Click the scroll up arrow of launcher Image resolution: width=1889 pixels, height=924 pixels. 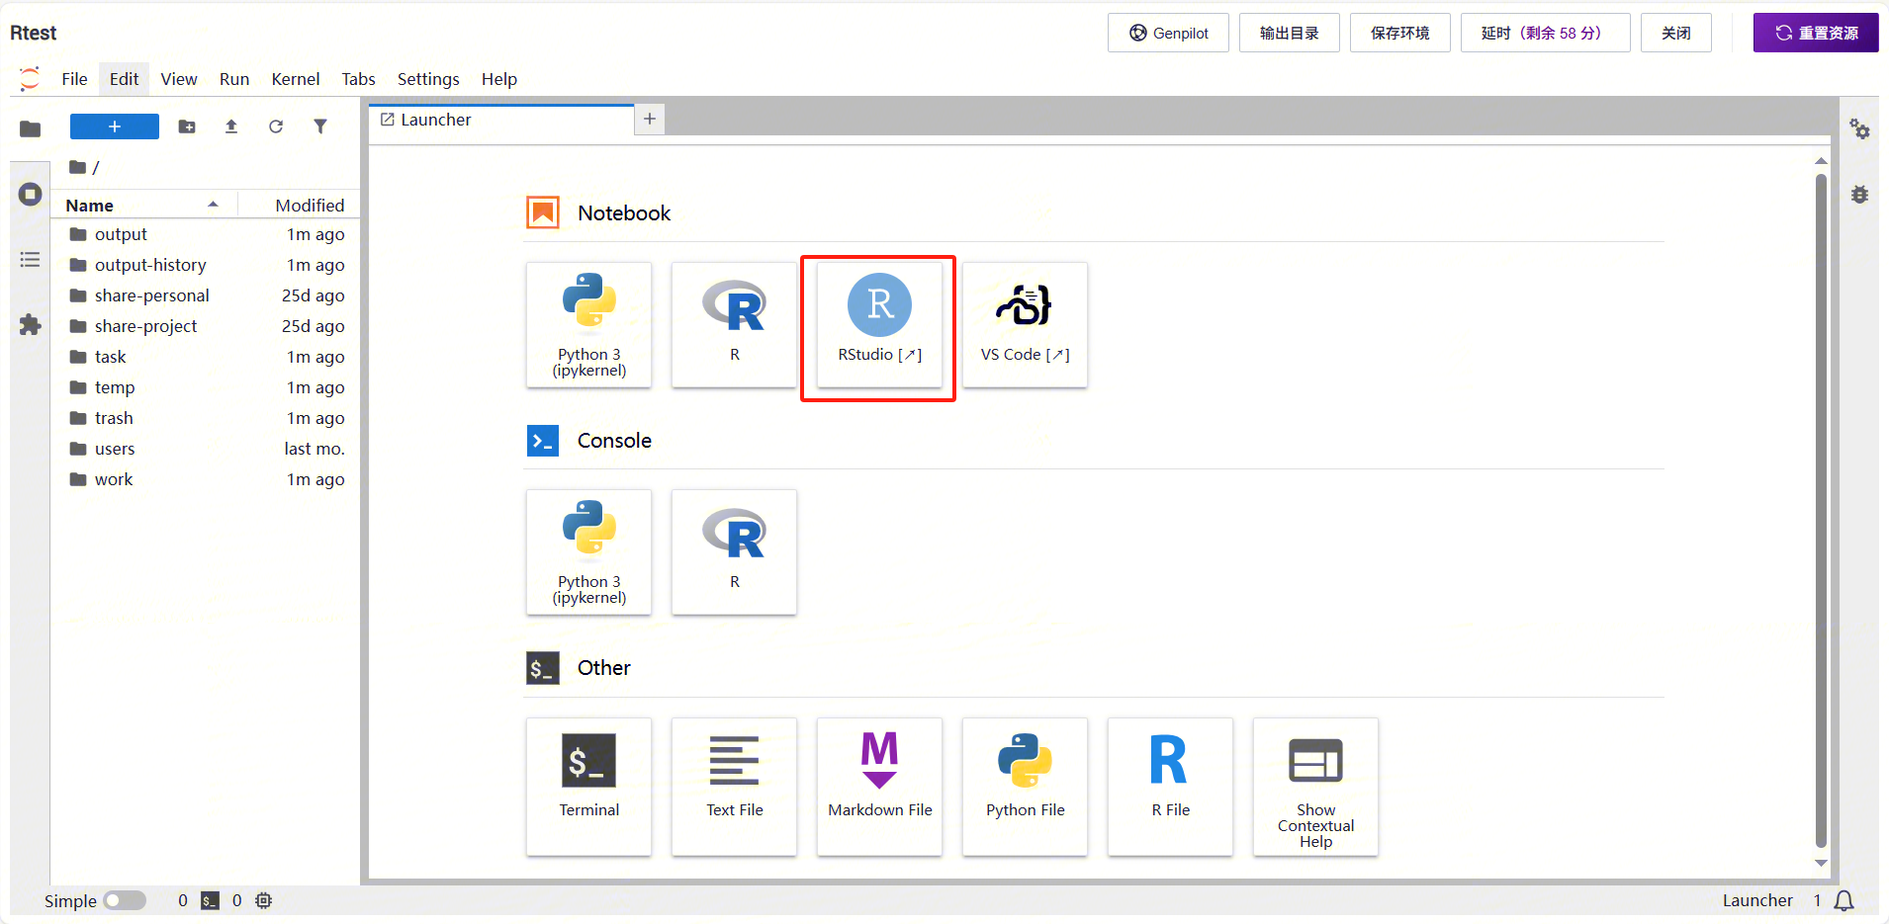pos(1821,161)
